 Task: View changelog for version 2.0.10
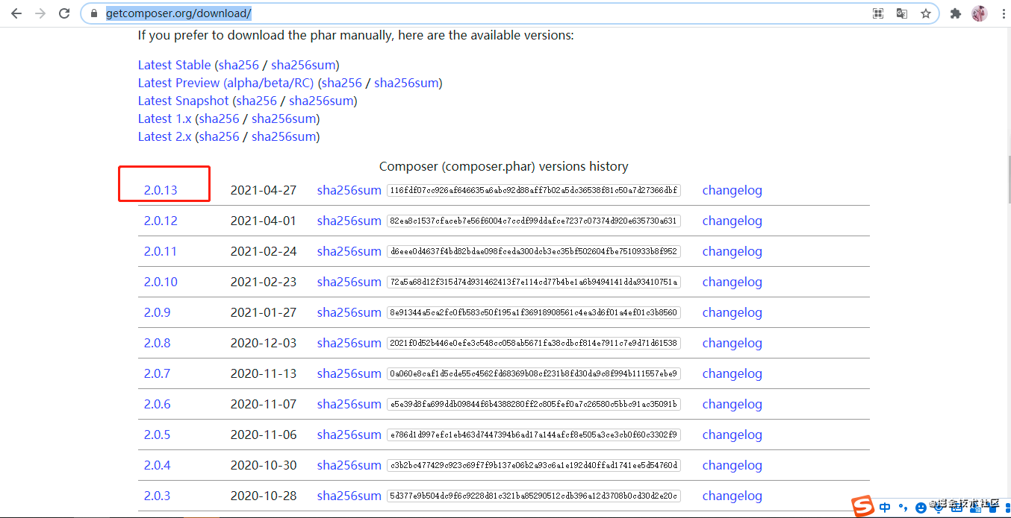732,282
